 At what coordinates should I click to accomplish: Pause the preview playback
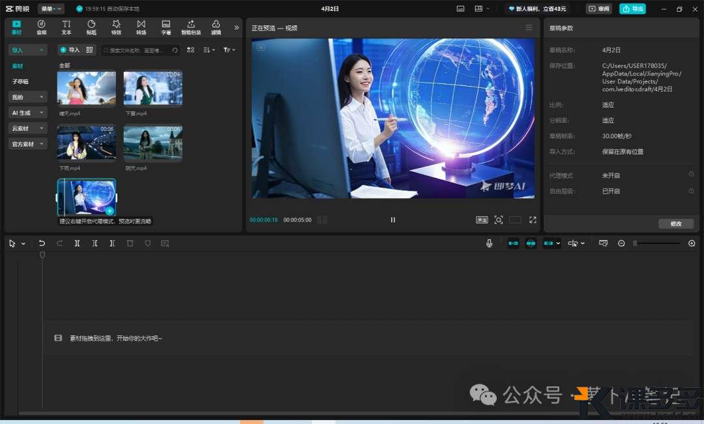pos(393,220)
